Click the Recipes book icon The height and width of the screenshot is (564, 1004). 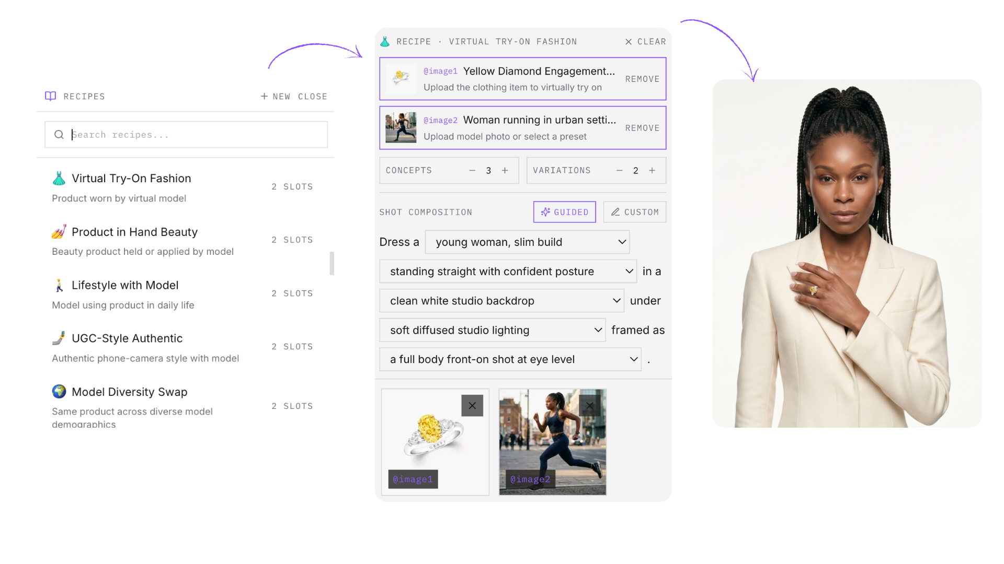50,96
